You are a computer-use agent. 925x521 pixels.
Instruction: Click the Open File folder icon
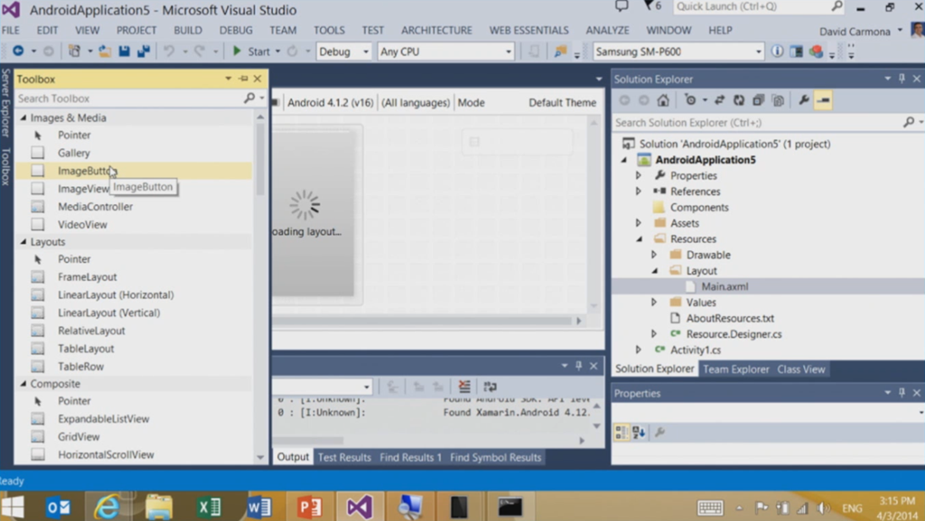105,51
